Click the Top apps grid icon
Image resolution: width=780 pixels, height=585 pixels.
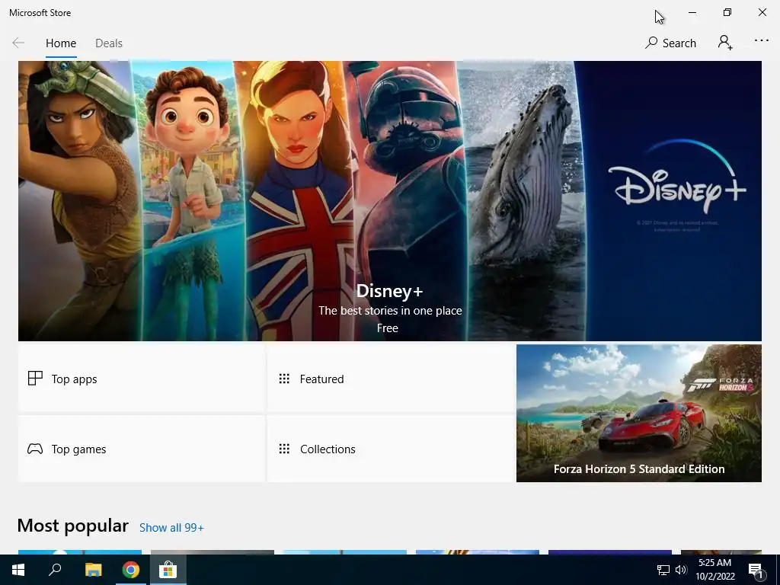35,379
